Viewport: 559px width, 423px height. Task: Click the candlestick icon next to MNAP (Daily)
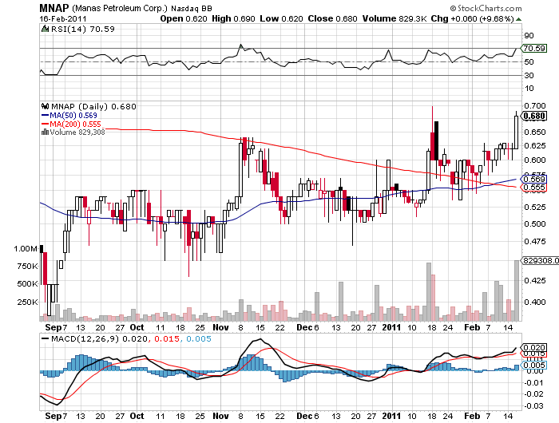click(x=45, y=106)
